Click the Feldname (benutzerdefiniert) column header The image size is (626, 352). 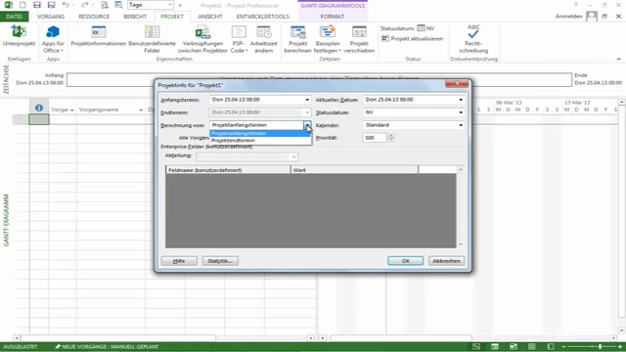click(x=228, y=170)
